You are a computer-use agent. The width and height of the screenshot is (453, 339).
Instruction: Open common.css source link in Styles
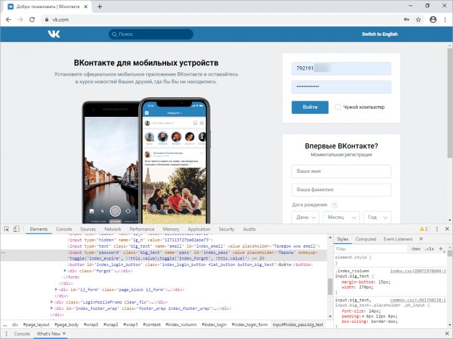click(418, 300)
